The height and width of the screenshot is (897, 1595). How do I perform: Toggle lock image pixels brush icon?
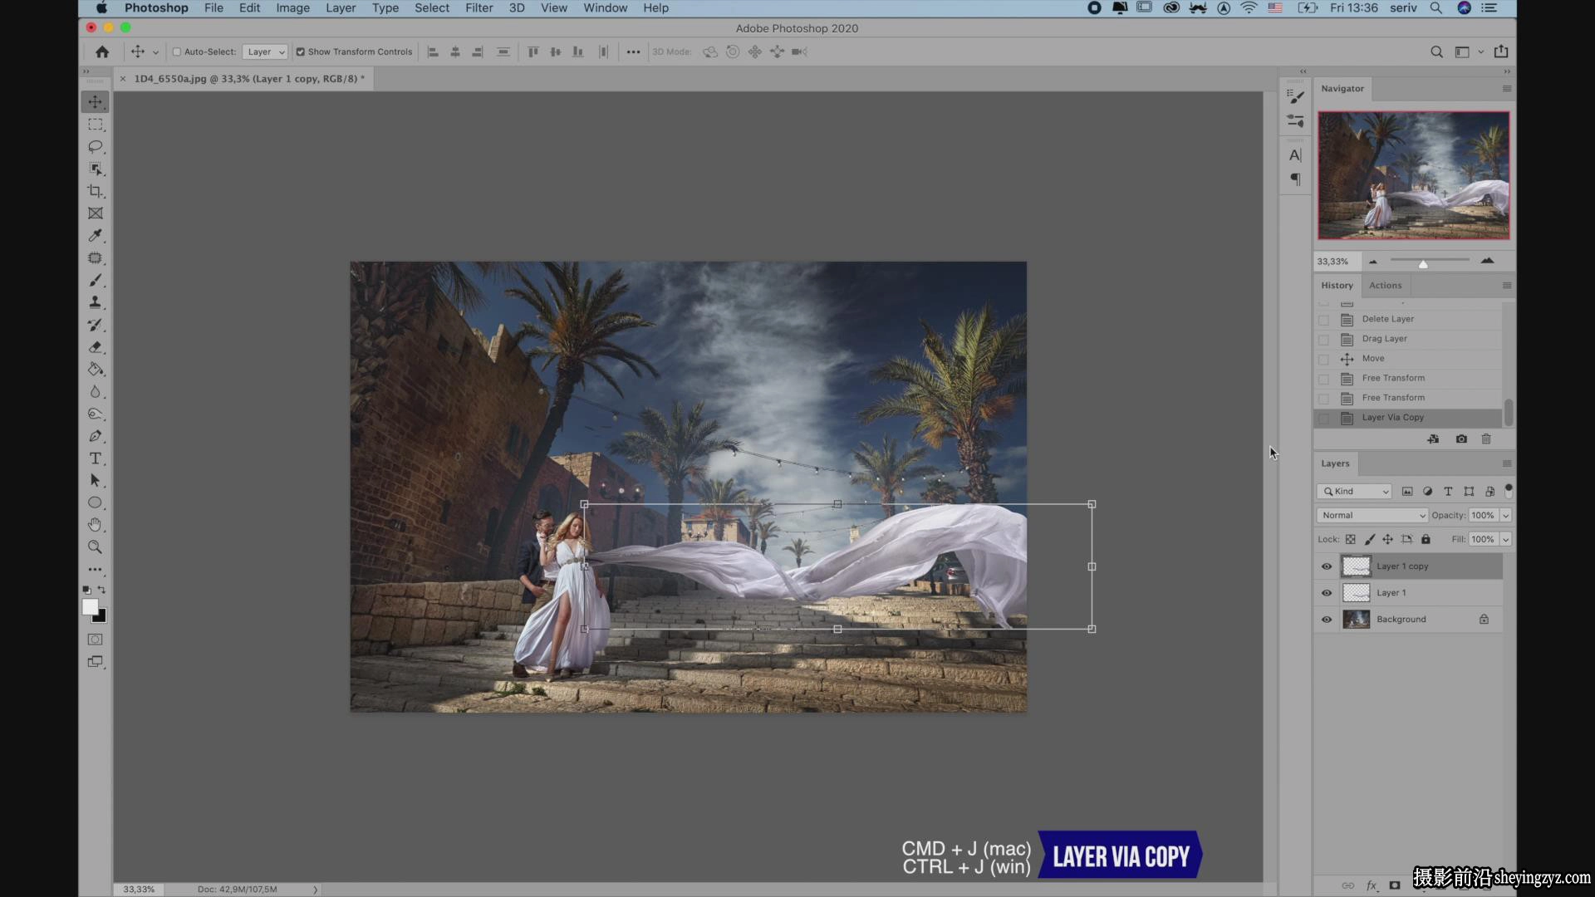(x=1370, y=539)
